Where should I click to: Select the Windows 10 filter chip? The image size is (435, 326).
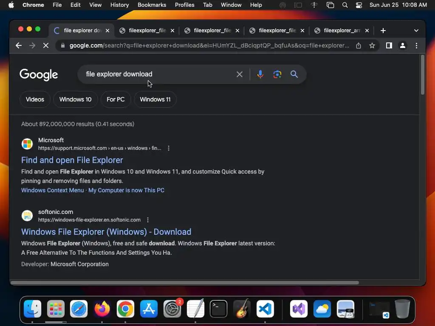[x=75, y=99]
